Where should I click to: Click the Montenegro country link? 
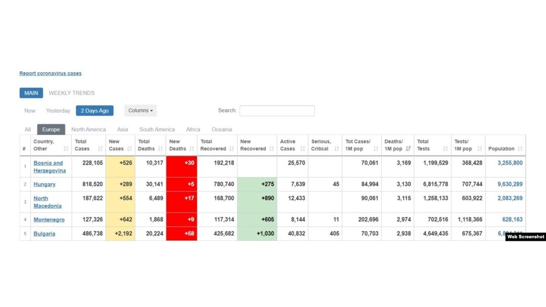pos(49,220)
